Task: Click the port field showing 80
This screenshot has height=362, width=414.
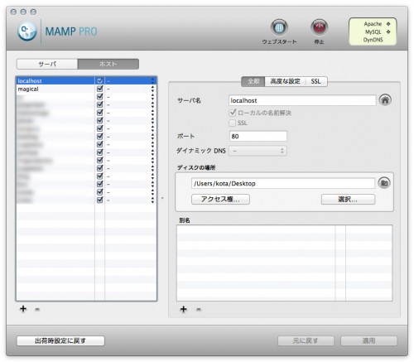Action: click(258, 136)
